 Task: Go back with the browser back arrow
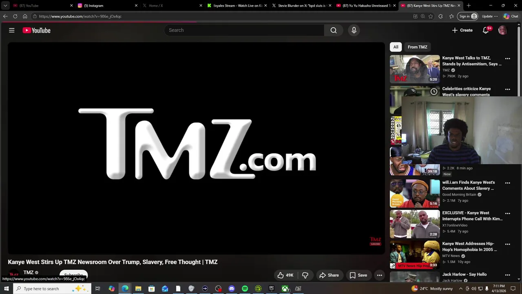(5, 16)
